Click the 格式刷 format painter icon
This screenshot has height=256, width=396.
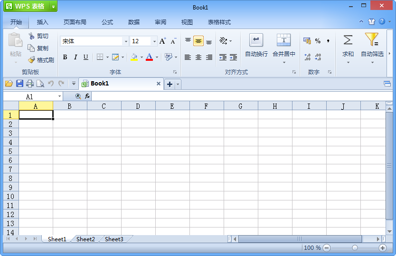32,60
